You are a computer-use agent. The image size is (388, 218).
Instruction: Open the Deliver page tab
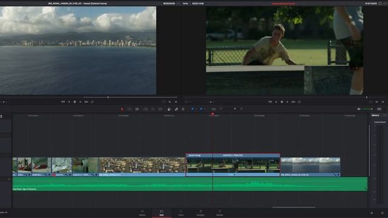click(x=219, y=213)
